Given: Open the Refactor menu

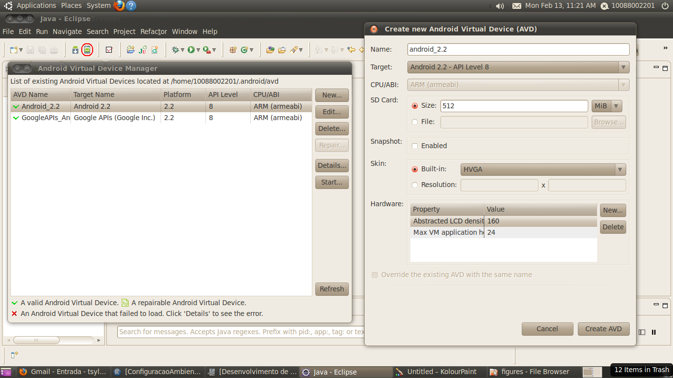Looking at the screenshot, I should tap(154, 31).
